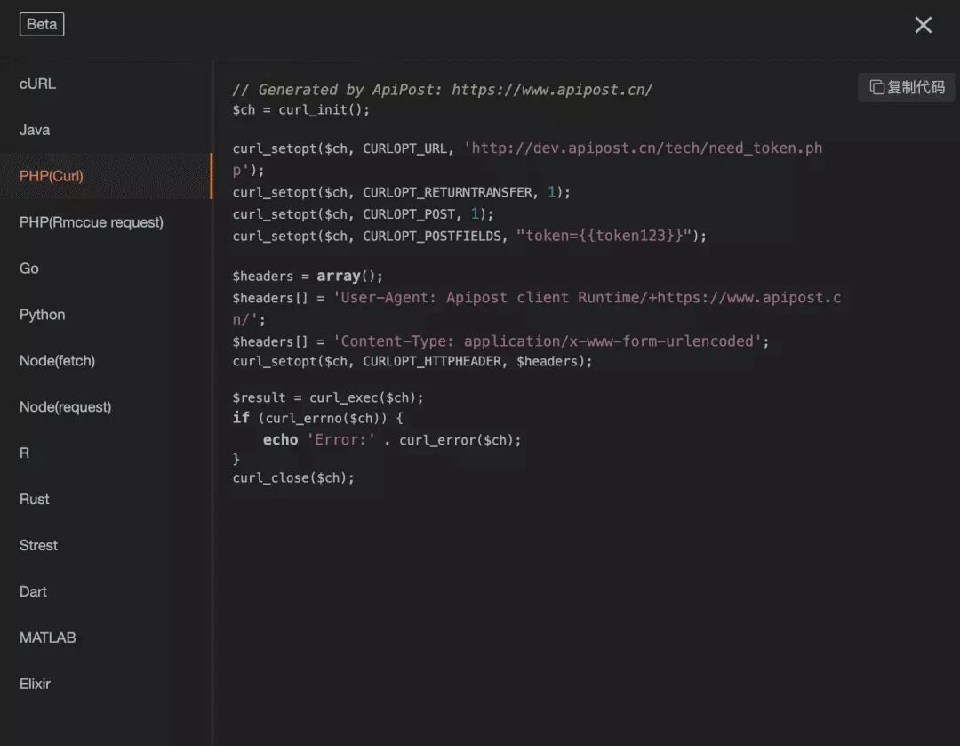Click the CURLOPT_POST line
This screenshot has height=746, width=960.
tap(363, 214)
